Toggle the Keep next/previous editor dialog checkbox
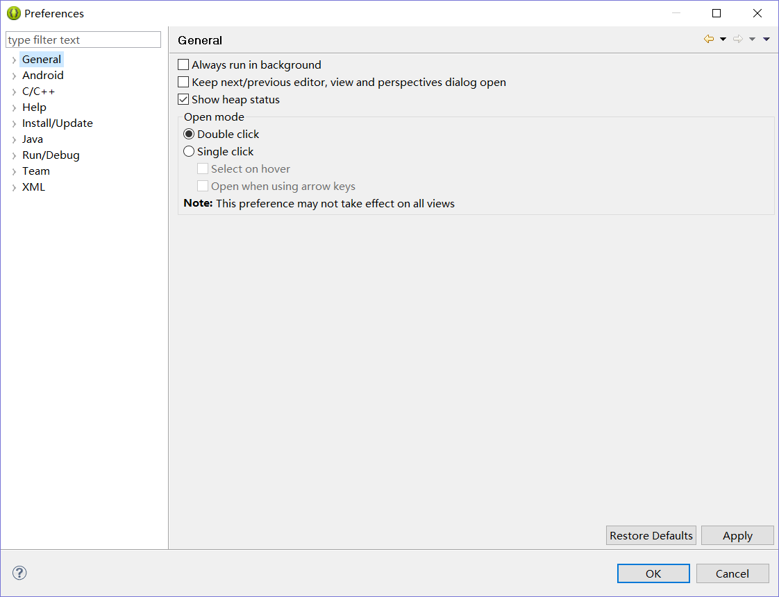This screenshot has height=597, width=779. tap(183, 81)
